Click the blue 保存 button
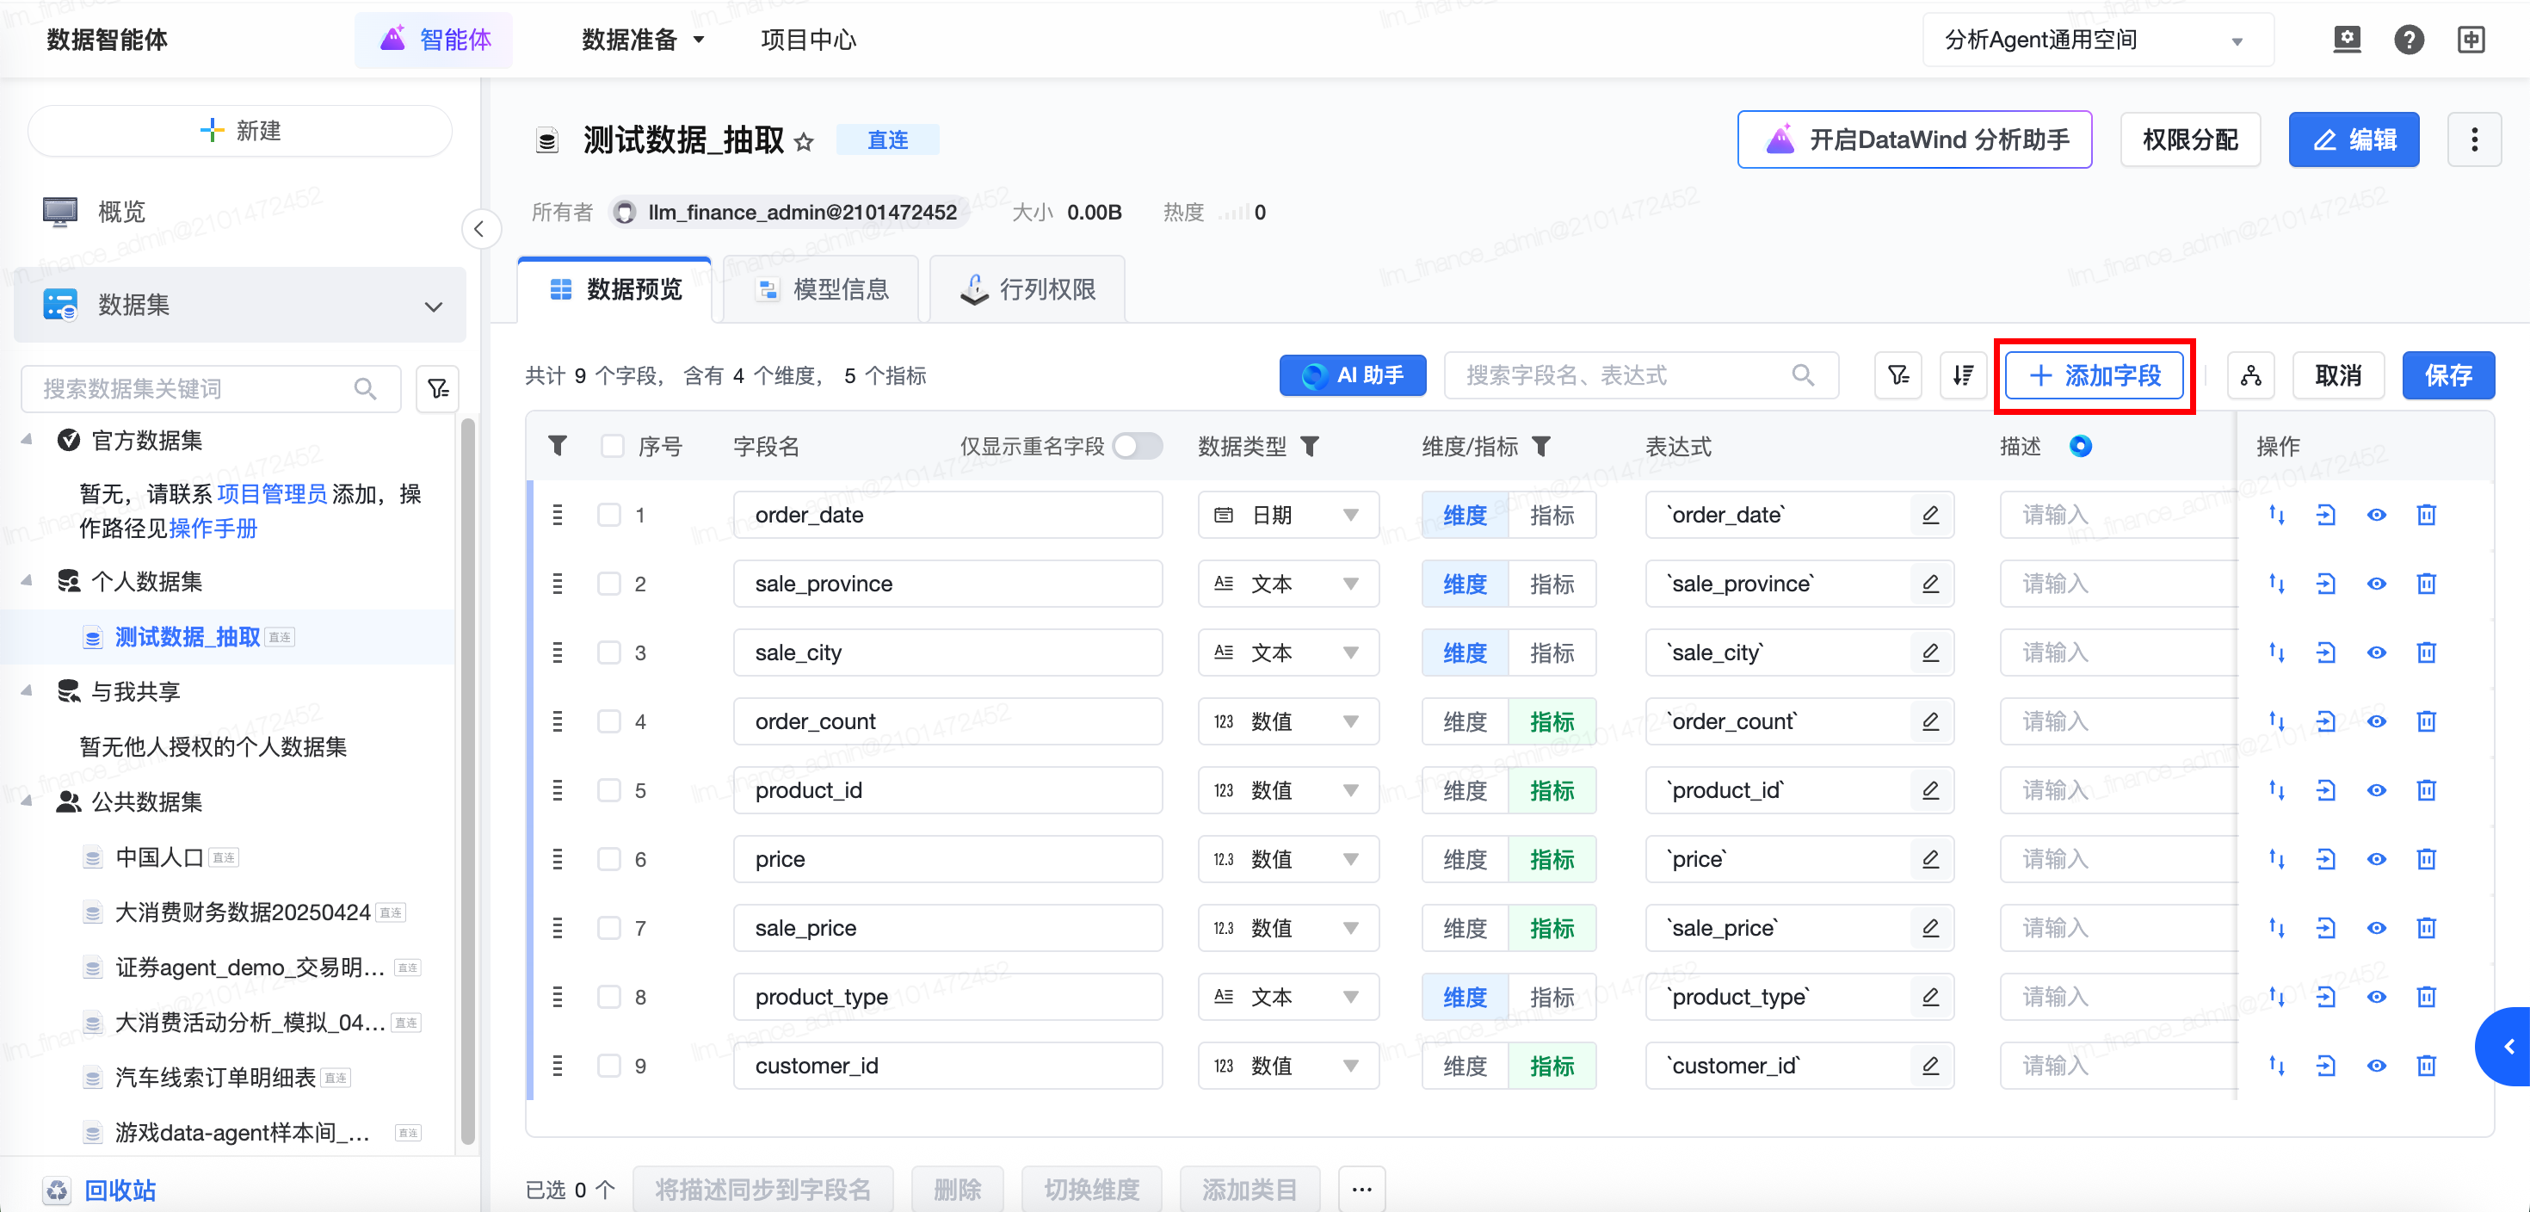Screen dimensions: 2530x1212 pyautogui.click(x=2447, y=375)
